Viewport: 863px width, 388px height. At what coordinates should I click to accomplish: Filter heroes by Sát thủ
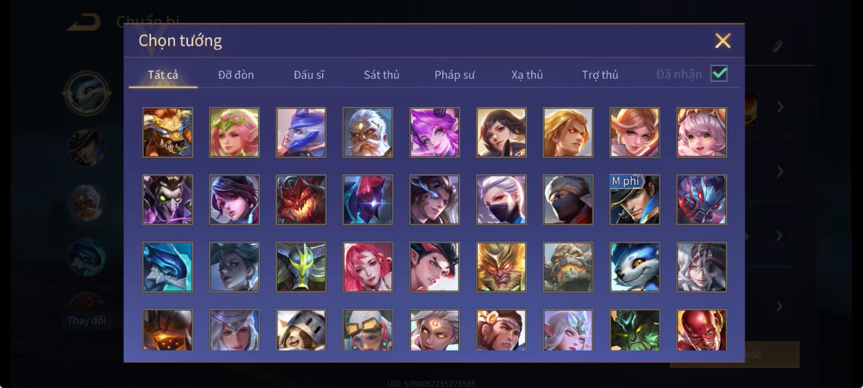pyautogui.click(x=382, y=74)
